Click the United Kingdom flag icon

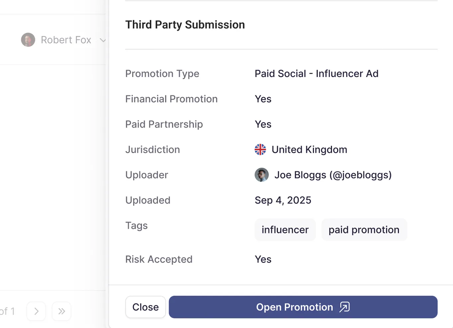[260, 149]
